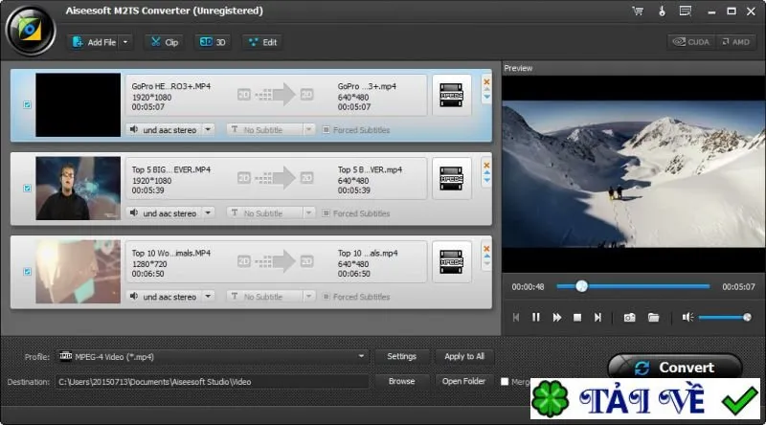
Task: Open the Edit tool
Action: tap(262, 42)
